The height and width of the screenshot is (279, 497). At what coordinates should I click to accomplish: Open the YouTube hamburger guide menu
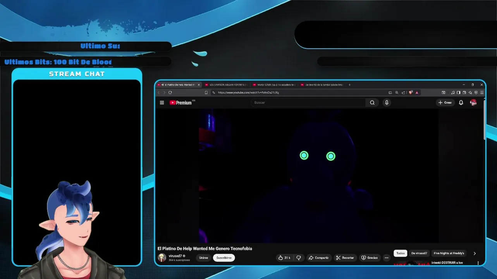pyautogui.click(x=162, y=103)
